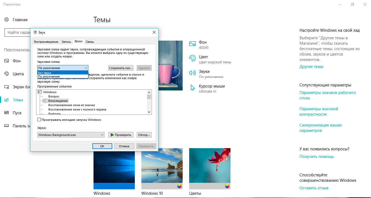Open the Другие темы link
This screenshot has width=371, height=198.
pos(311,67)
